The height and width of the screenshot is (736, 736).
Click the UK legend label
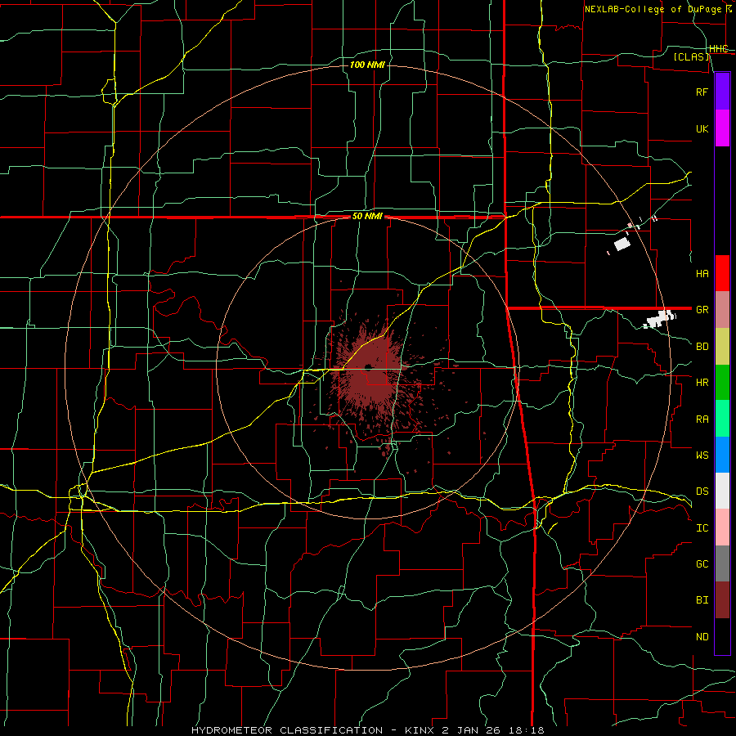[702, 128]
